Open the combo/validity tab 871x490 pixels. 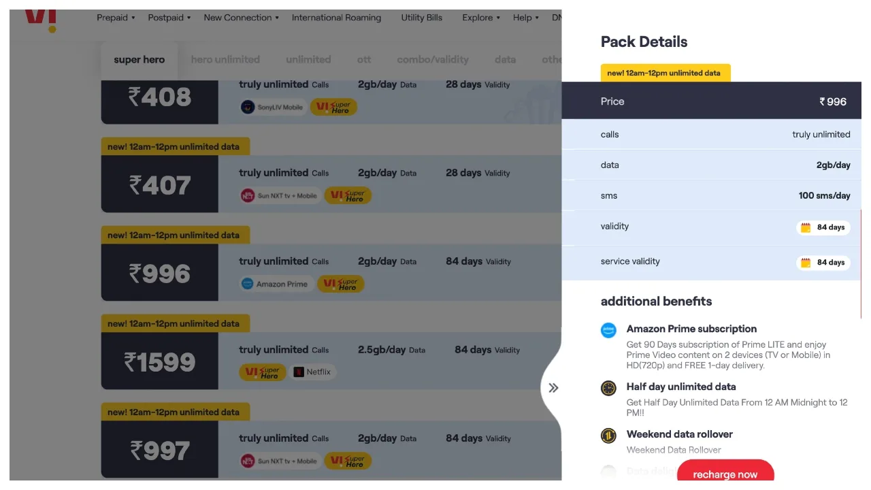click(433, 60)
